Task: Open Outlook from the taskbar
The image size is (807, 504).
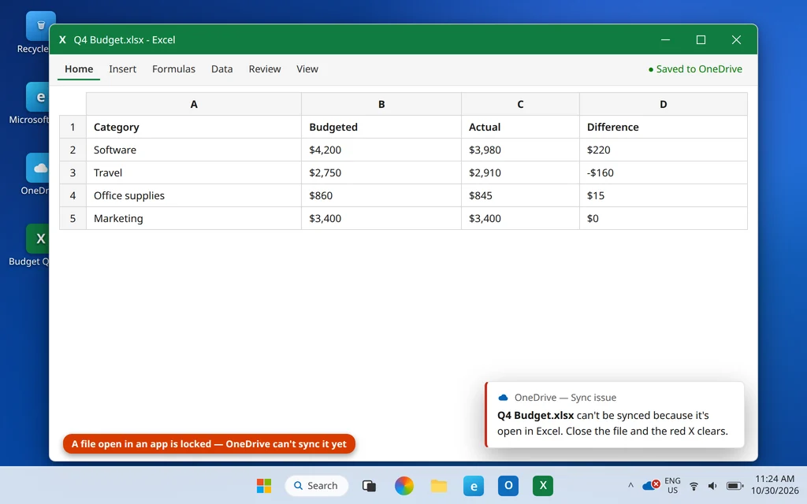Action: 508,485
